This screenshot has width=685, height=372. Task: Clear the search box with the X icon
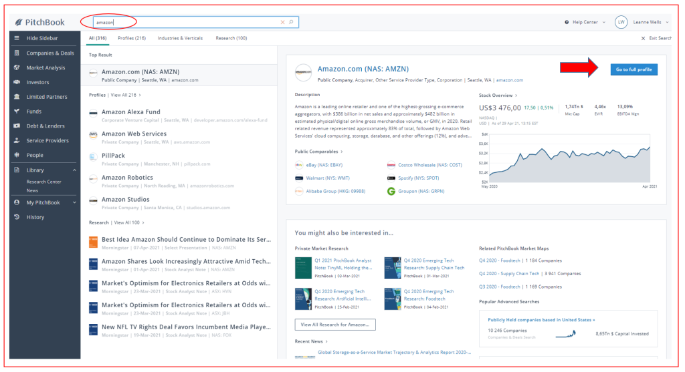click(x=282, y=22)
